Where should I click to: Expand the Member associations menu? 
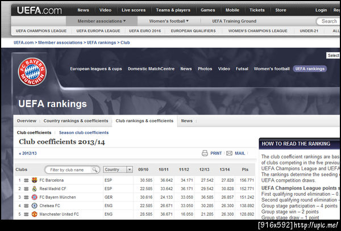point(102,21)
